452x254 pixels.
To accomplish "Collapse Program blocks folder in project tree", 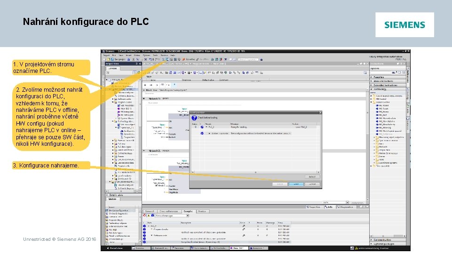I will click(x=113, y=102).
